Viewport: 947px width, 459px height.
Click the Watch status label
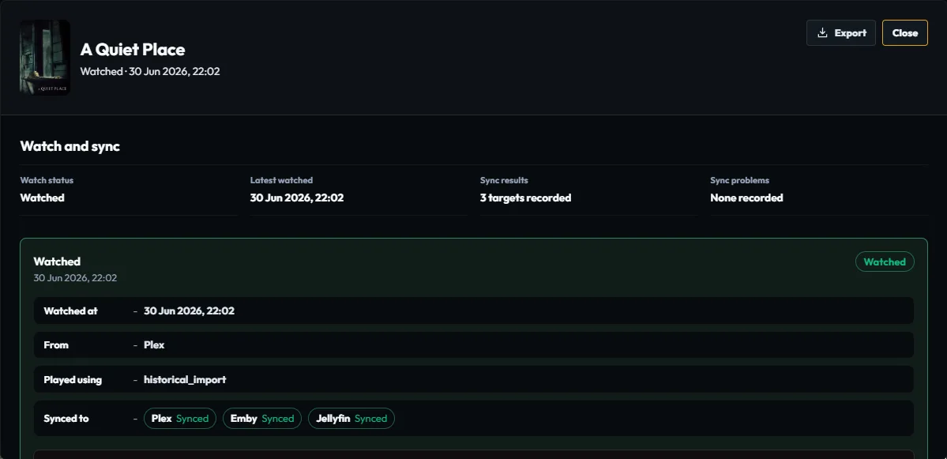[47, 180]
